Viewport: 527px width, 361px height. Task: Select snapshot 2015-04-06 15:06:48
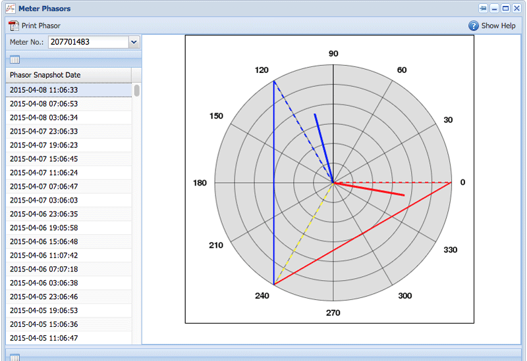(x=69, y=241)
